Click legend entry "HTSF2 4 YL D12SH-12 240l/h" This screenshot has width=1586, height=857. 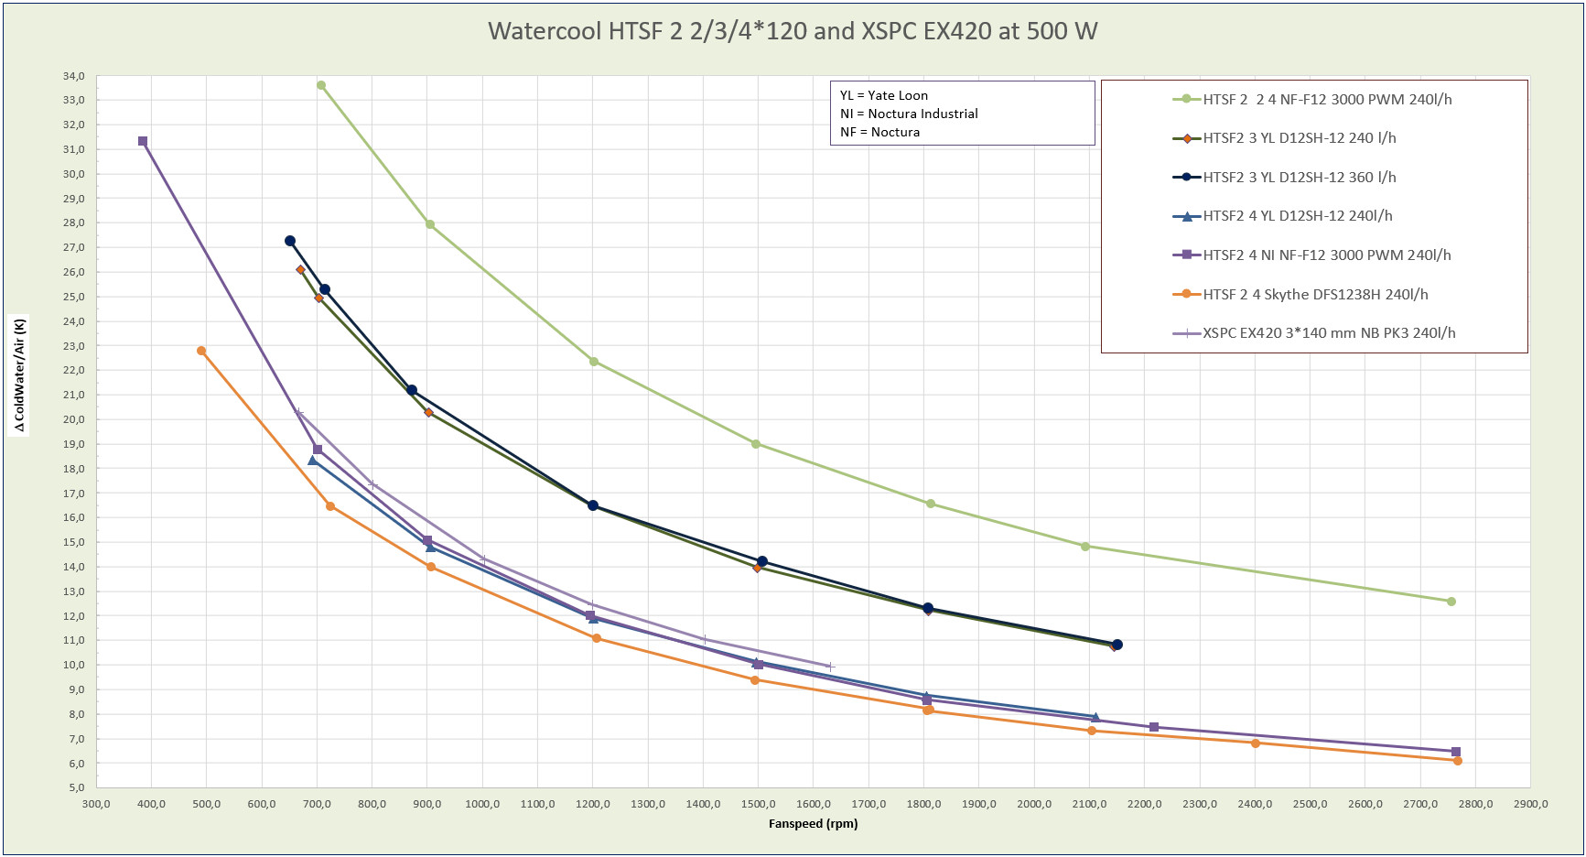tap(1282, 216)
